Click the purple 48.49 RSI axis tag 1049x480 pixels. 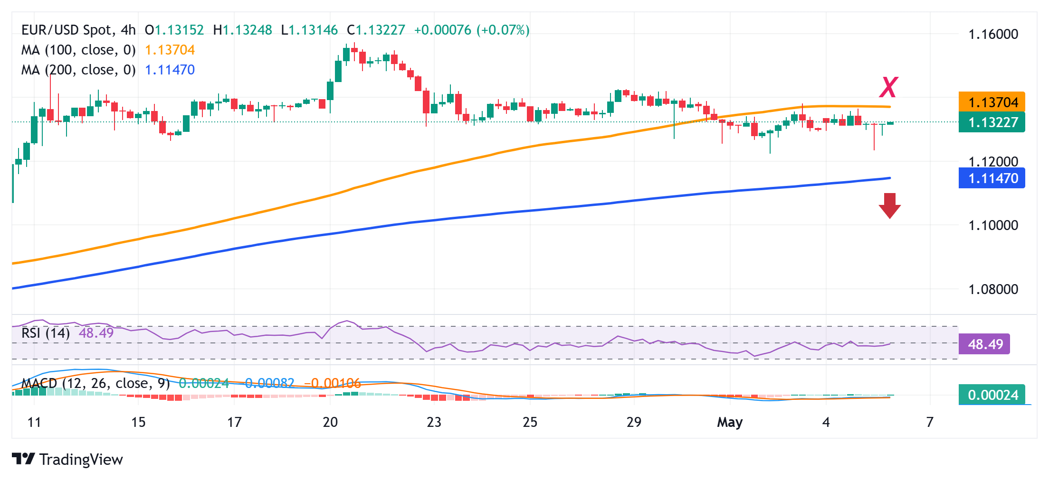(x=984, y=344)
